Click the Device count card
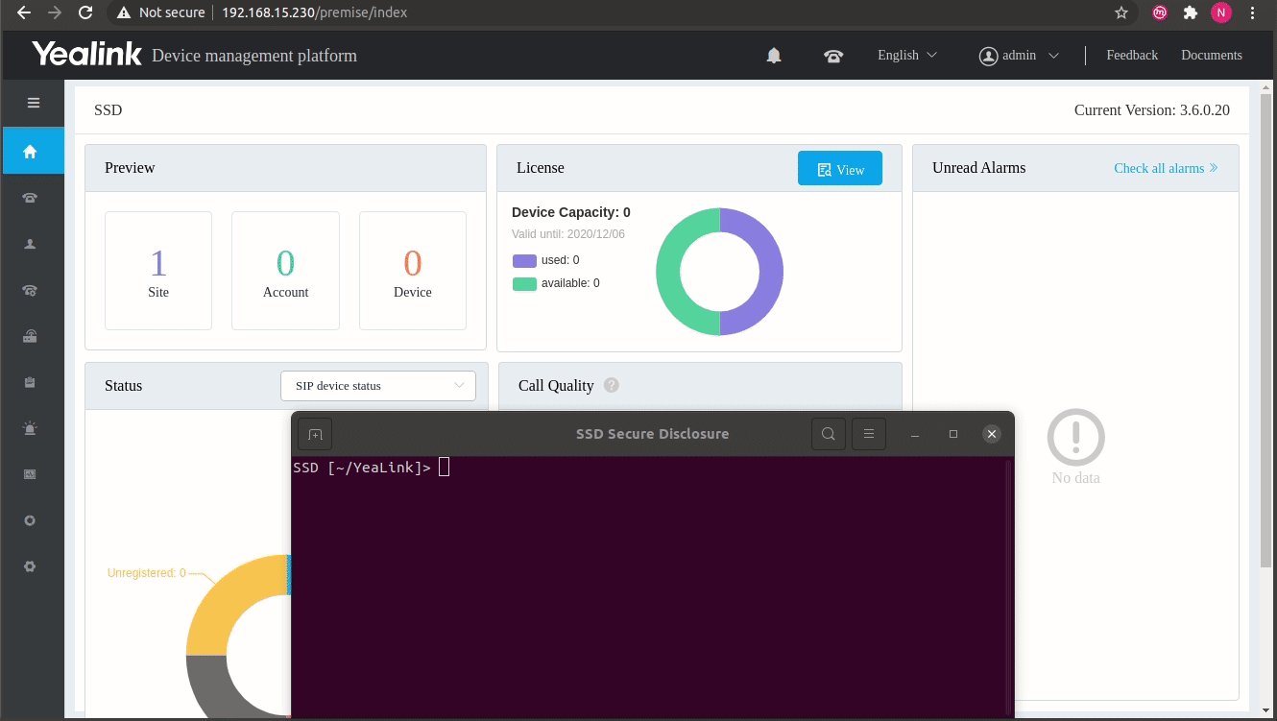 (x=413, y=271)
